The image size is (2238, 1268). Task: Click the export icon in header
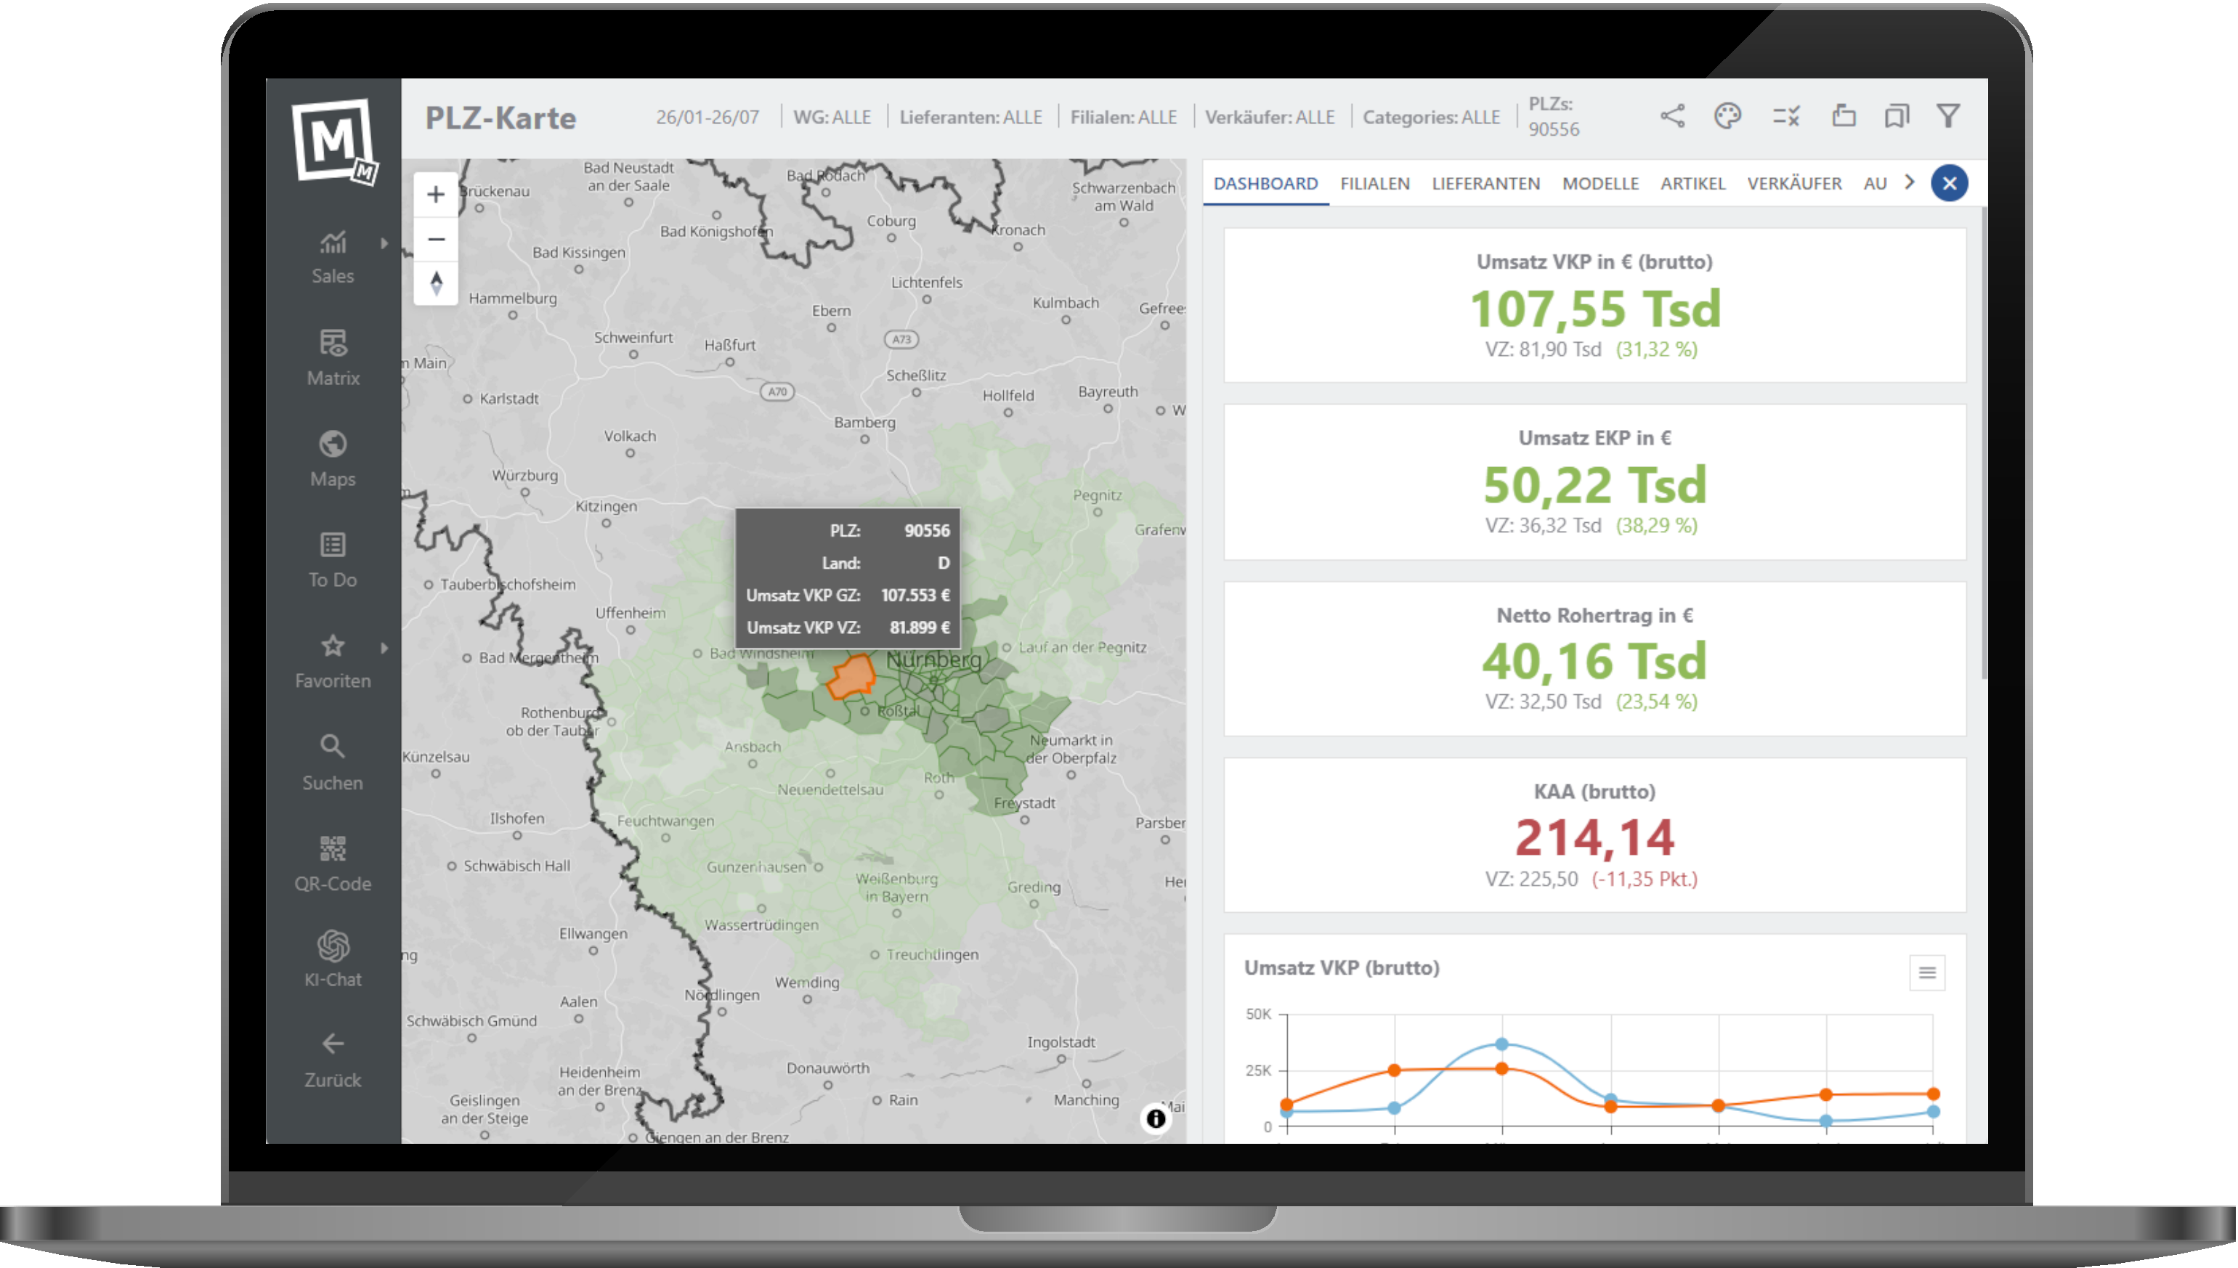pos(1844,115)
